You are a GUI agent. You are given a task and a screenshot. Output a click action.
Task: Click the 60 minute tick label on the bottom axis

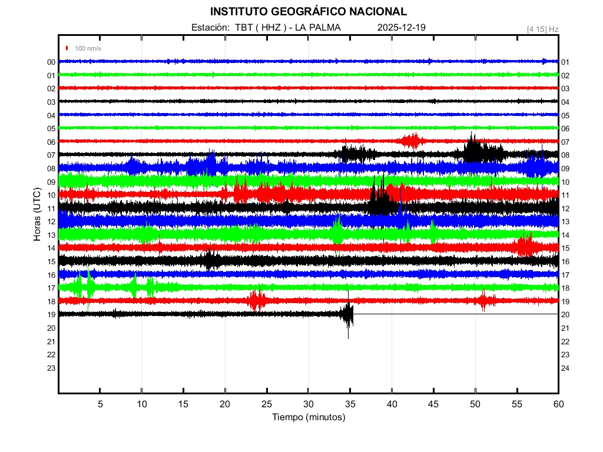pyautogui.click(x=558, y=404)
